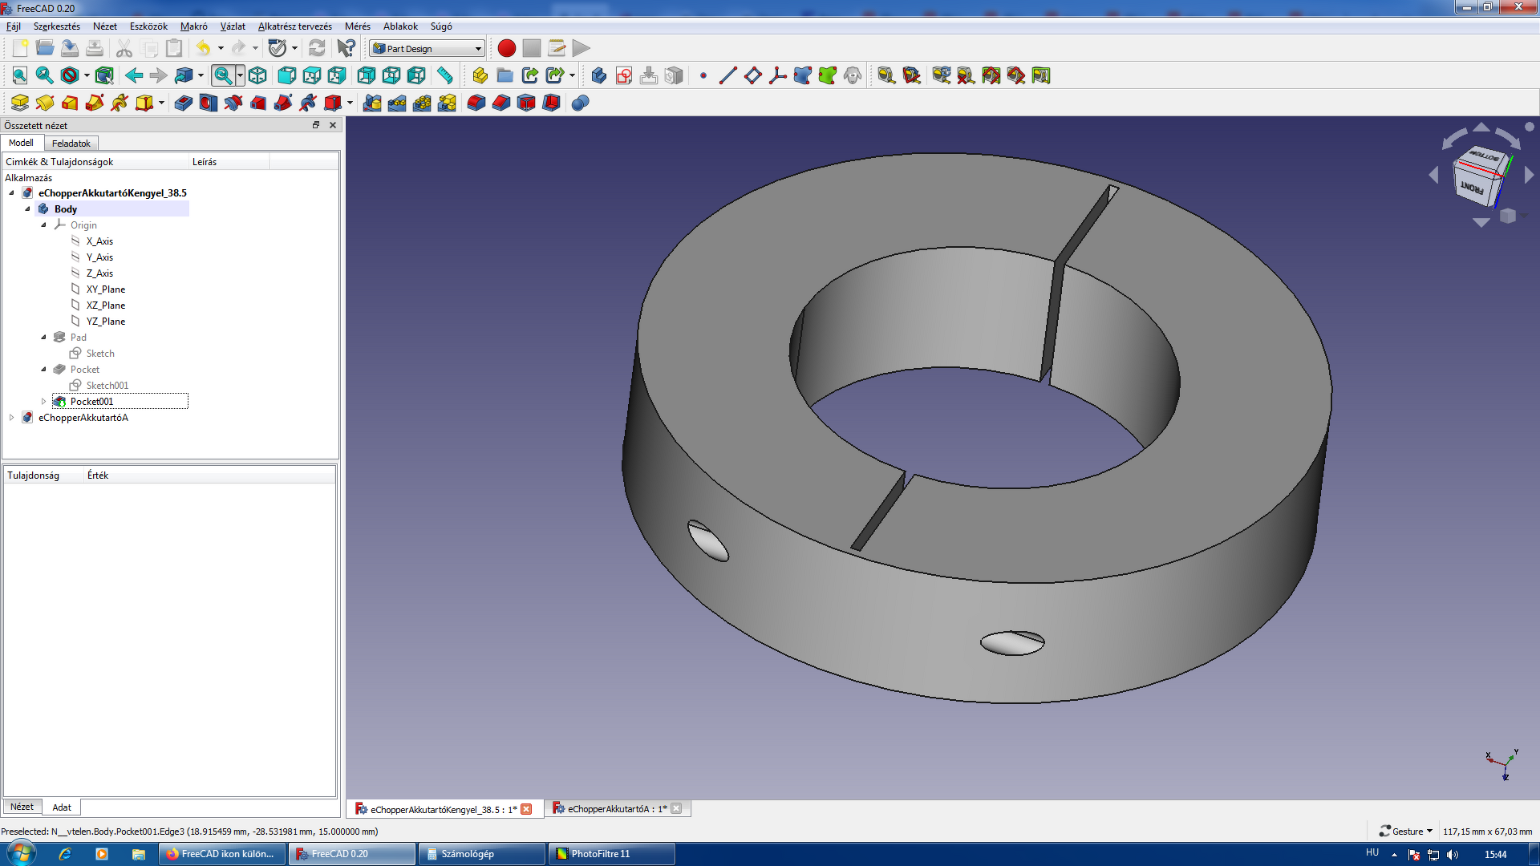Select the Groove tool

pyautogui.click(x=233, y=103)
